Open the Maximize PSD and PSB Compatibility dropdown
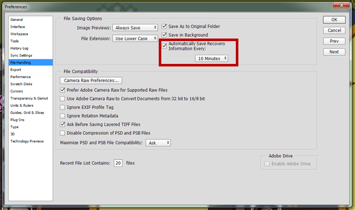The width and height of the screenshot is (355, 210). coord(158,143)
